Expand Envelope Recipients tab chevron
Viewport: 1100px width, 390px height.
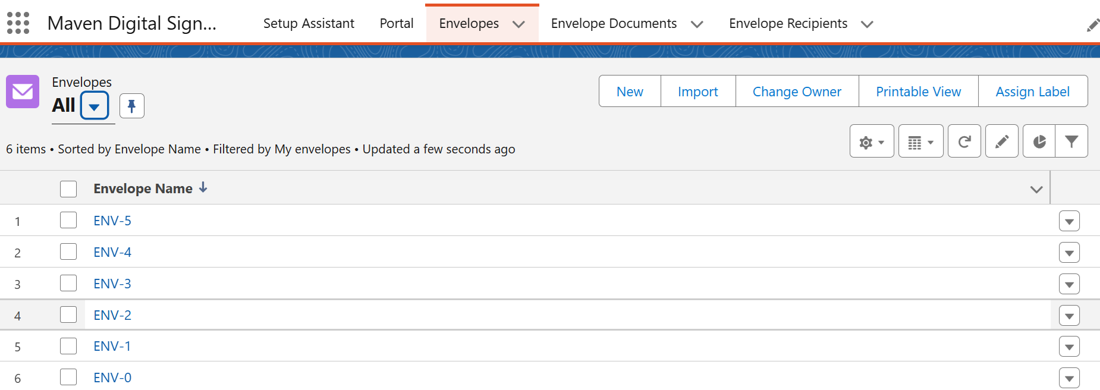coord(867,24)
